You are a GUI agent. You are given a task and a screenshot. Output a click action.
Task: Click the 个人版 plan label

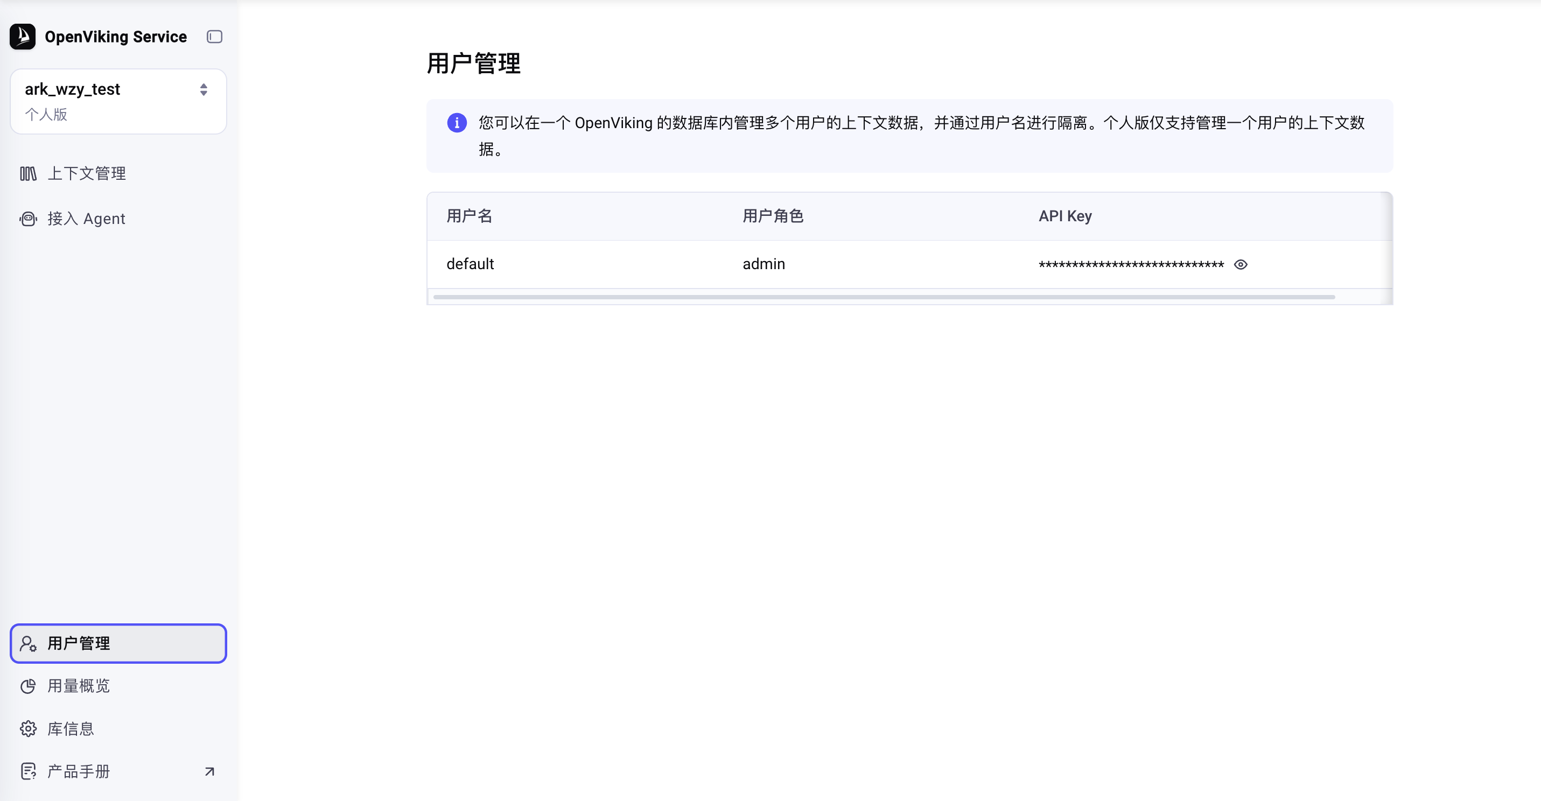[46, 114]
